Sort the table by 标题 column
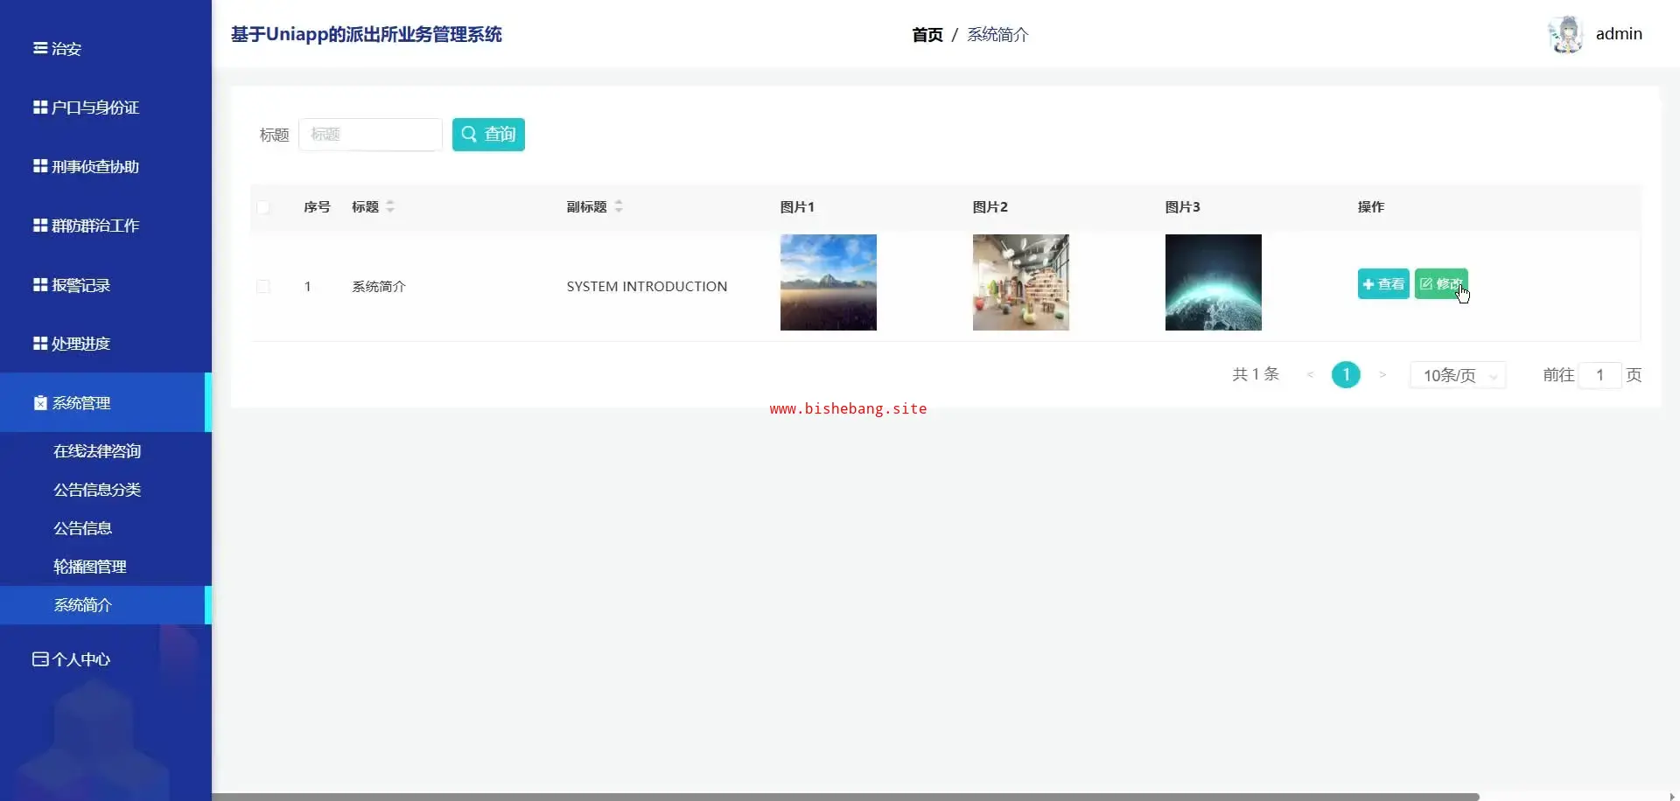This screenshot has width=1680, height=801. [x=390, y=207]
